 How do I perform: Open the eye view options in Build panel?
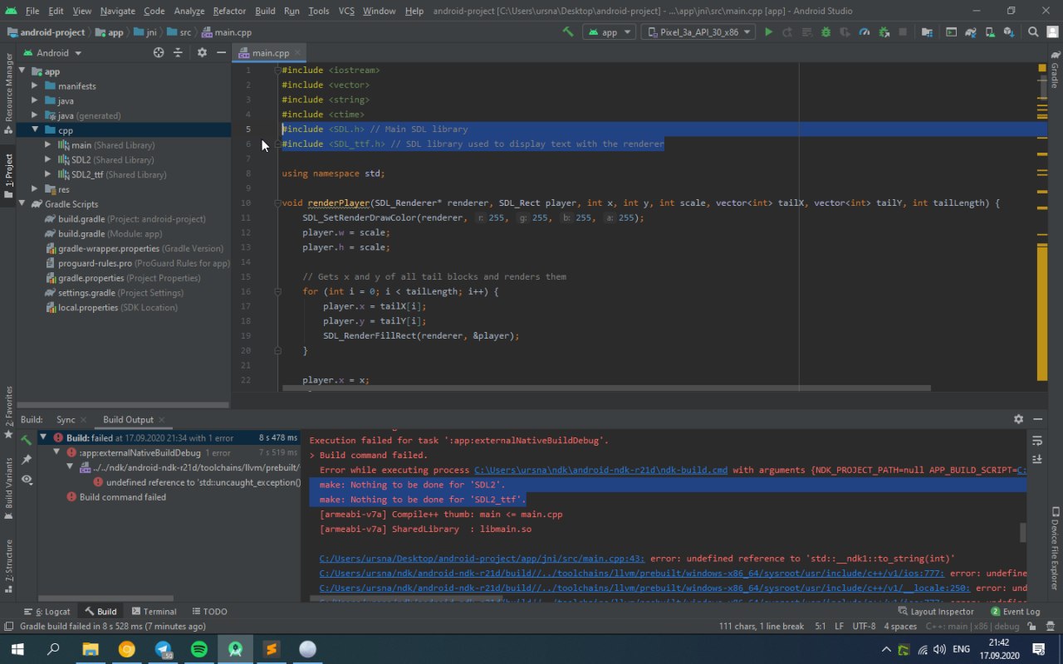(27, 479)
